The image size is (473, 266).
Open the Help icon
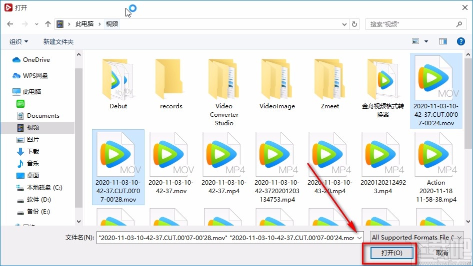coord(460,41)
